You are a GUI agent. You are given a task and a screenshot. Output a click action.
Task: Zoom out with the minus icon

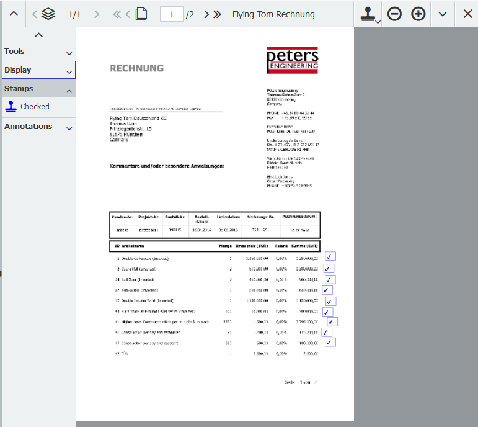(x=394, y=14)
